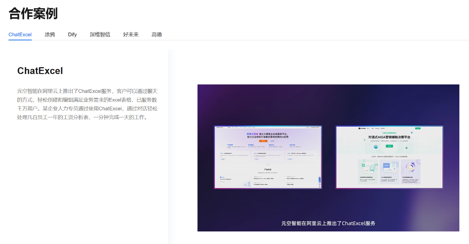Open the Dify tab
Screen dimensions: 469x244
pyautogui.click(x=72, y=34)
